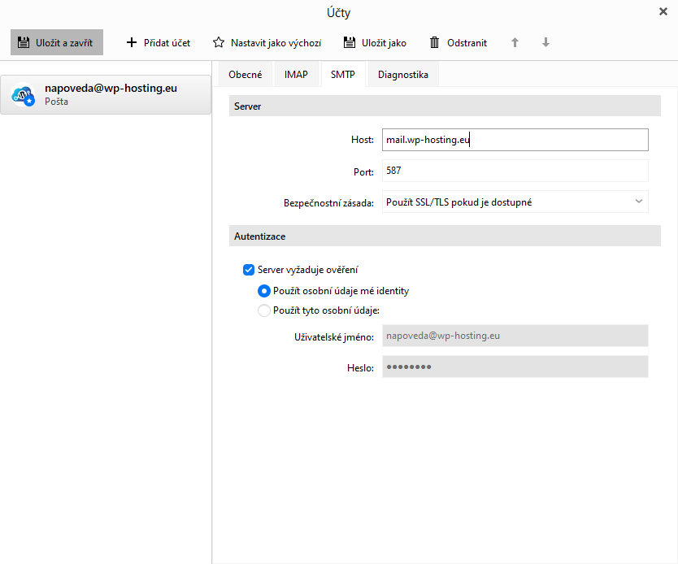Click the star icon for Nastavit jako výchozí

(x=219, y=42)
